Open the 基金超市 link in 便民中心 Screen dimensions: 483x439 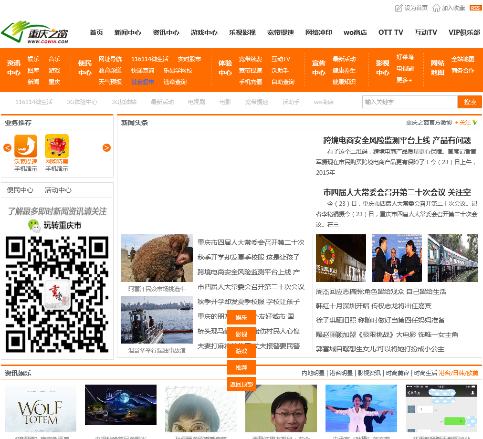point(142,82)
